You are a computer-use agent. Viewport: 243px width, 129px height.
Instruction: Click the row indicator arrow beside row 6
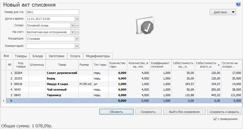tap(3, 101)
